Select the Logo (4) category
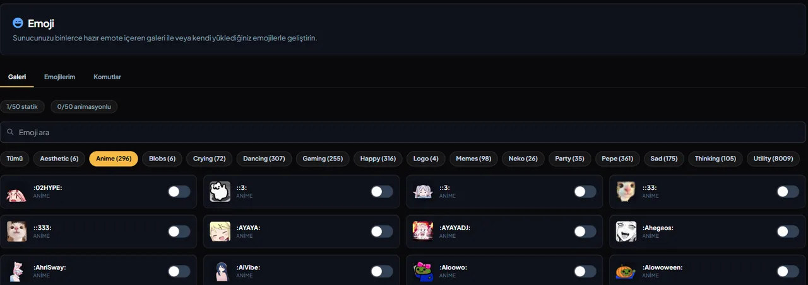 [426, 159]
